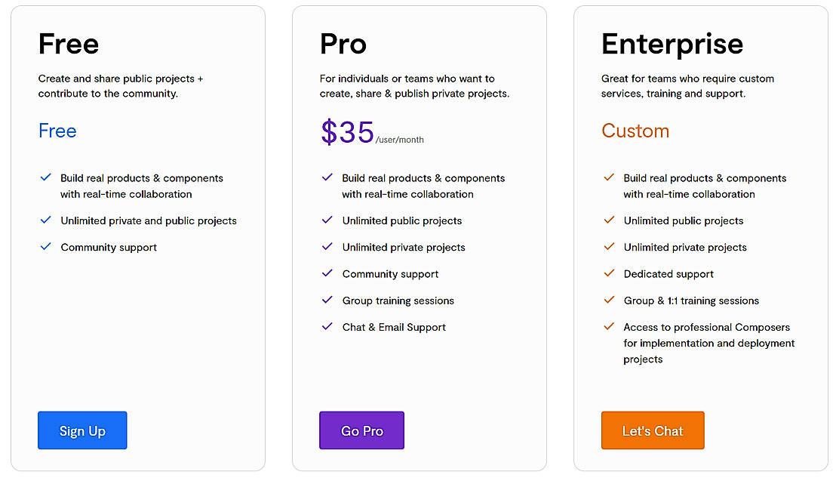Click the Pro plan Unlimited public projects checkmark

coord(327,220)
